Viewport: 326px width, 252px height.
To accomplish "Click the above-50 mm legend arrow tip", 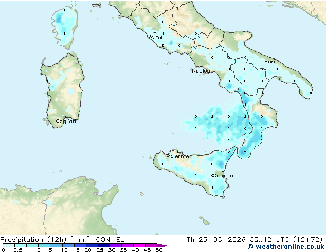I will click(163, 245).
